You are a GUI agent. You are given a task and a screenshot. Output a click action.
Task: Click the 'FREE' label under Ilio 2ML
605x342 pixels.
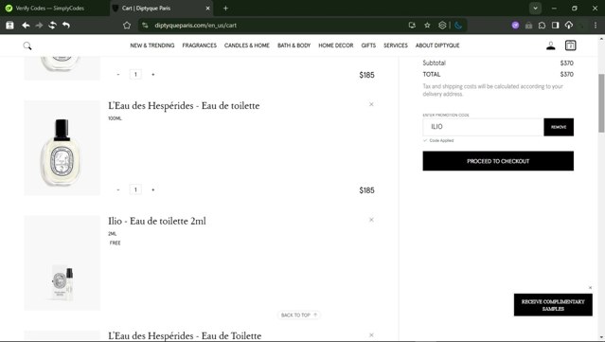115,243
